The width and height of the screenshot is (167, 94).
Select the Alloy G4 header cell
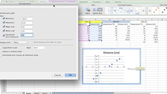144,22
